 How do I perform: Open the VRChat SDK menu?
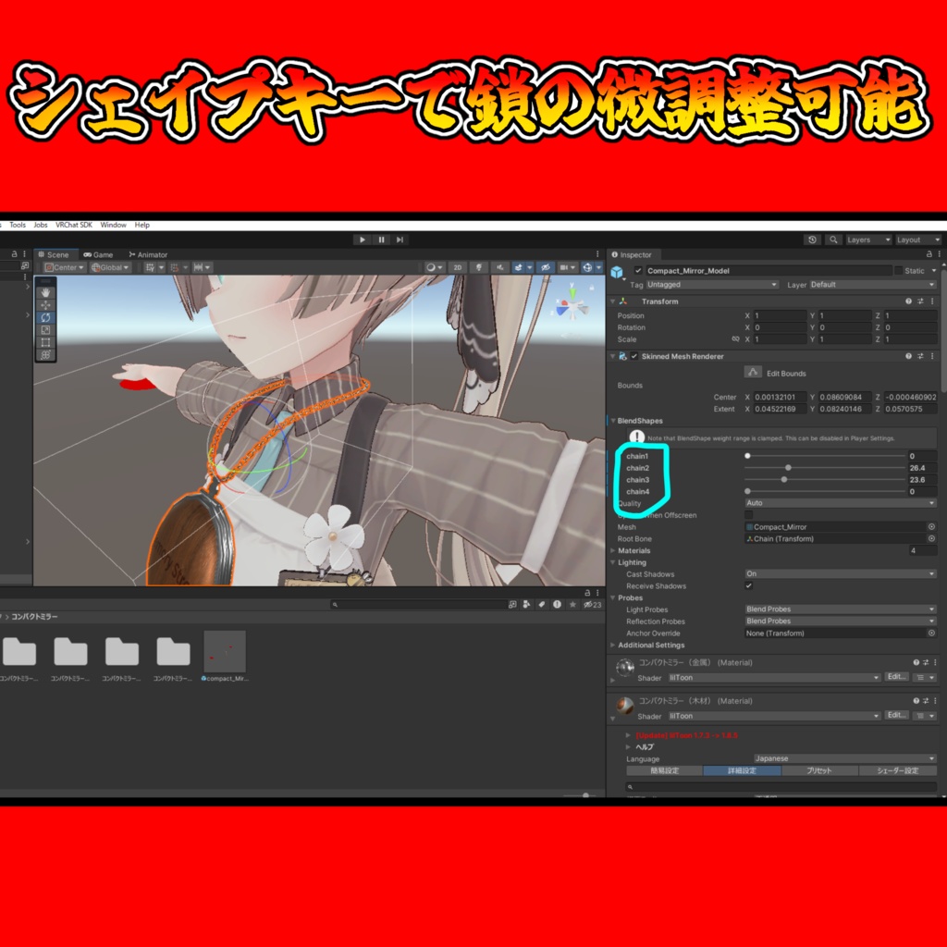(74, 225)
